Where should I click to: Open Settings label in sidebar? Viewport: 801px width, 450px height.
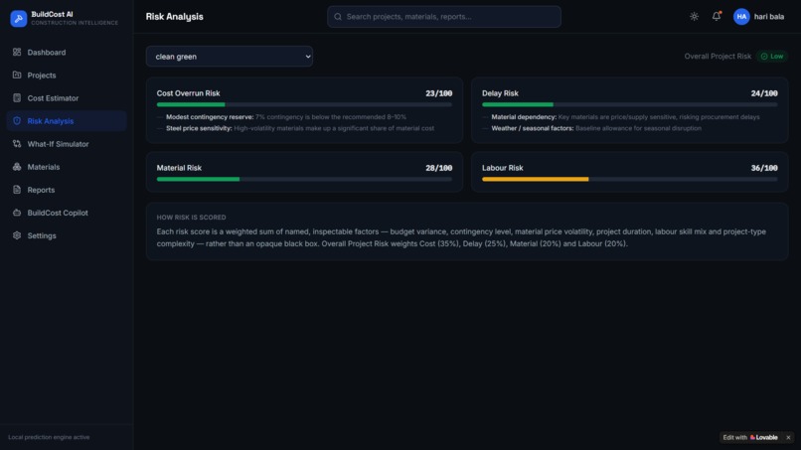[42, 236]
